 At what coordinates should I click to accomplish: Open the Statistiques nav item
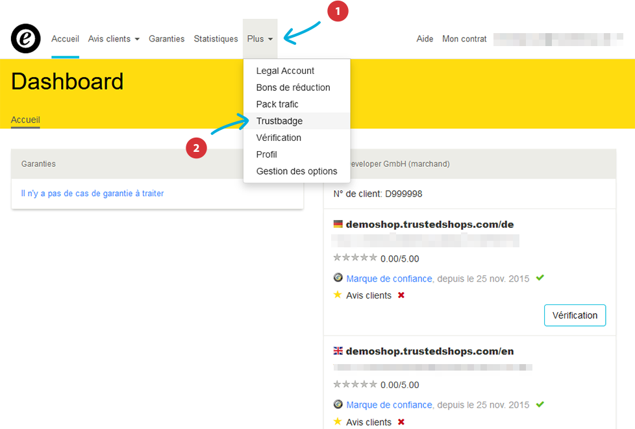(216, 39)
